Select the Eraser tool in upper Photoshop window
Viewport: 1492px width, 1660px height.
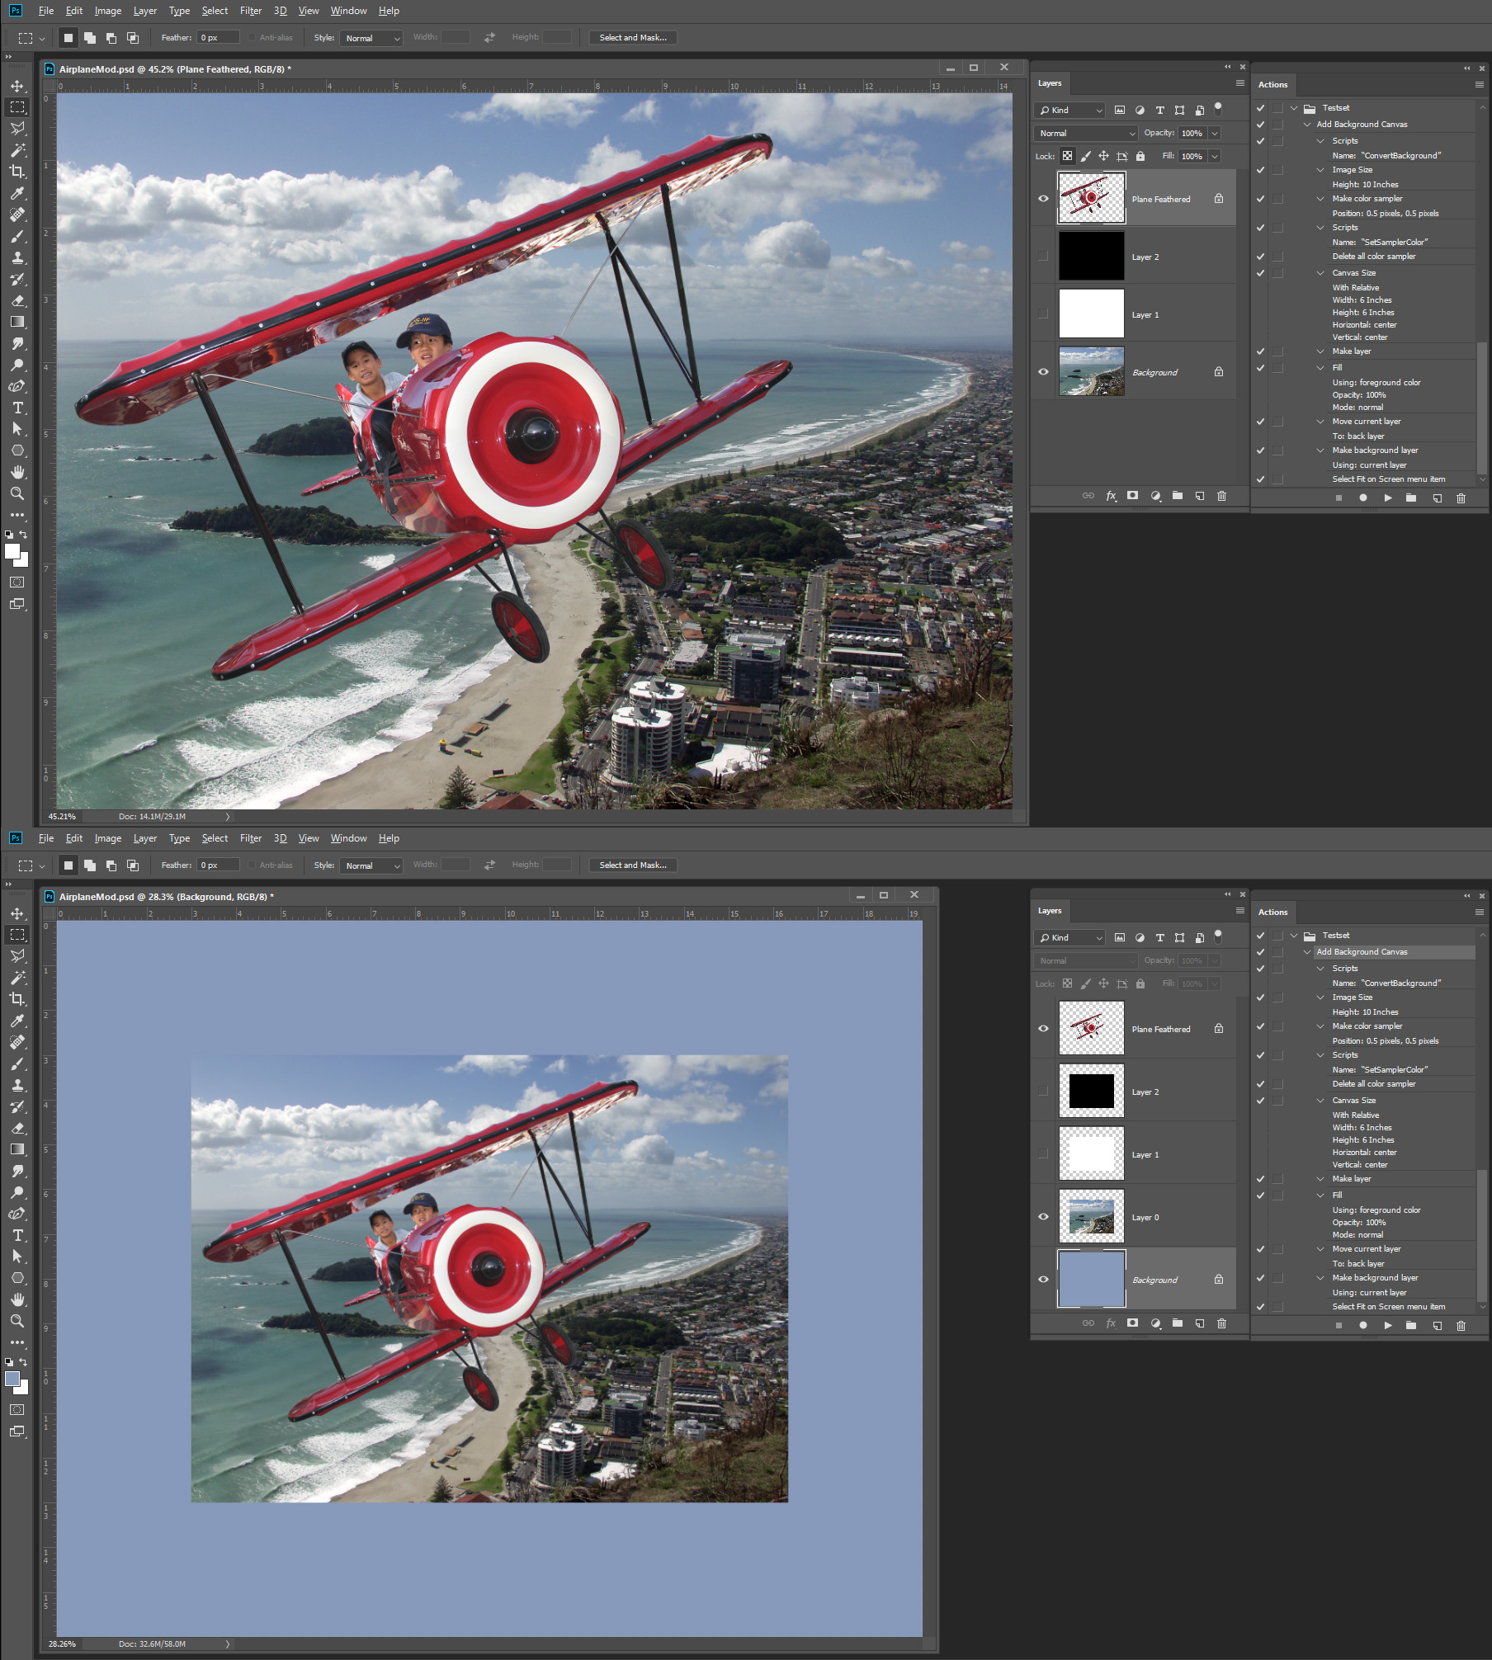click(x=17, y=300)
